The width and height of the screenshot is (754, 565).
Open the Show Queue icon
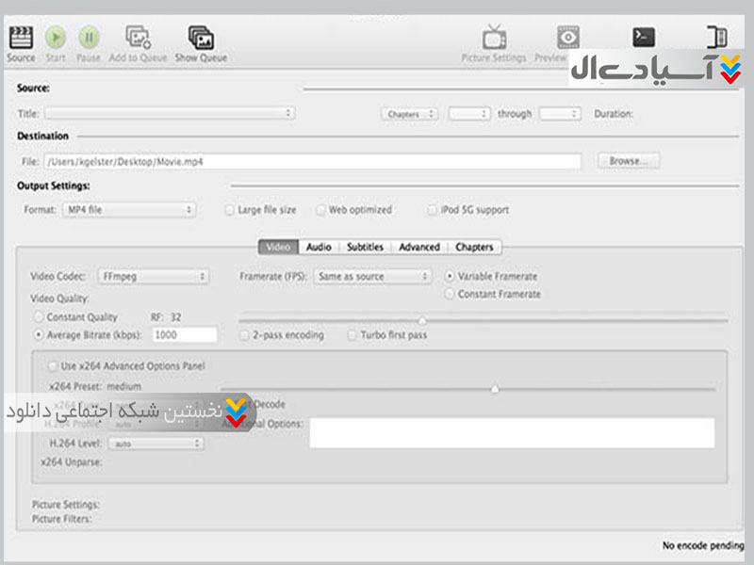[201, 38]
